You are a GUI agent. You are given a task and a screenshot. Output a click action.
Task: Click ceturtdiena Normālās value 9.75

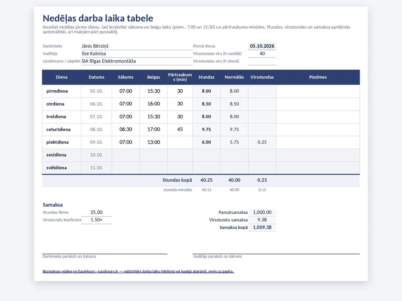pyautogui.click(x=234, y=129)
